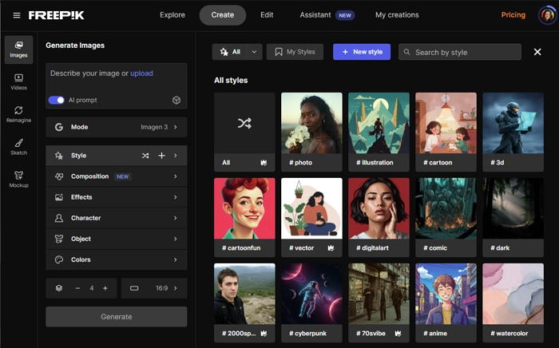Expand the Colors section
Viewport: 559px width, 348px height.
click(x=117, y=259)
